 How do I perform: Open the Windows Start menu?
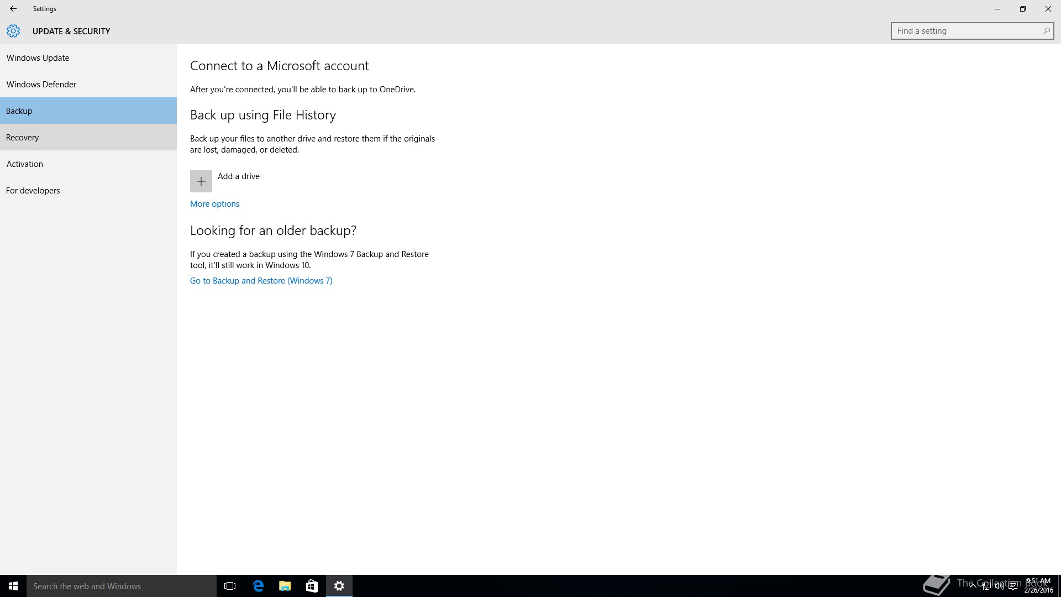click(x=13, y=586)
